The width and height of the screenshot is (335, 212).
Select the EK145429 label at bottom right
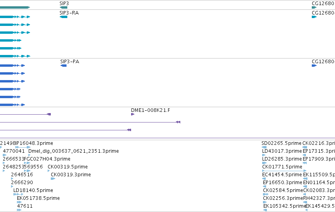320,206
